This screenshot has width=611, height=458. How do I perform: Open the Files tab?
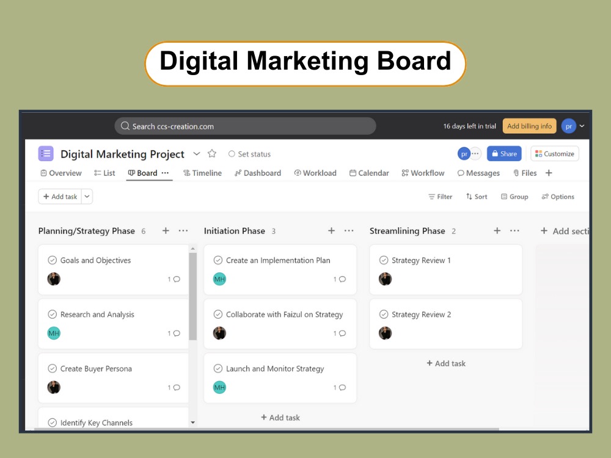(x=525, y=173)
